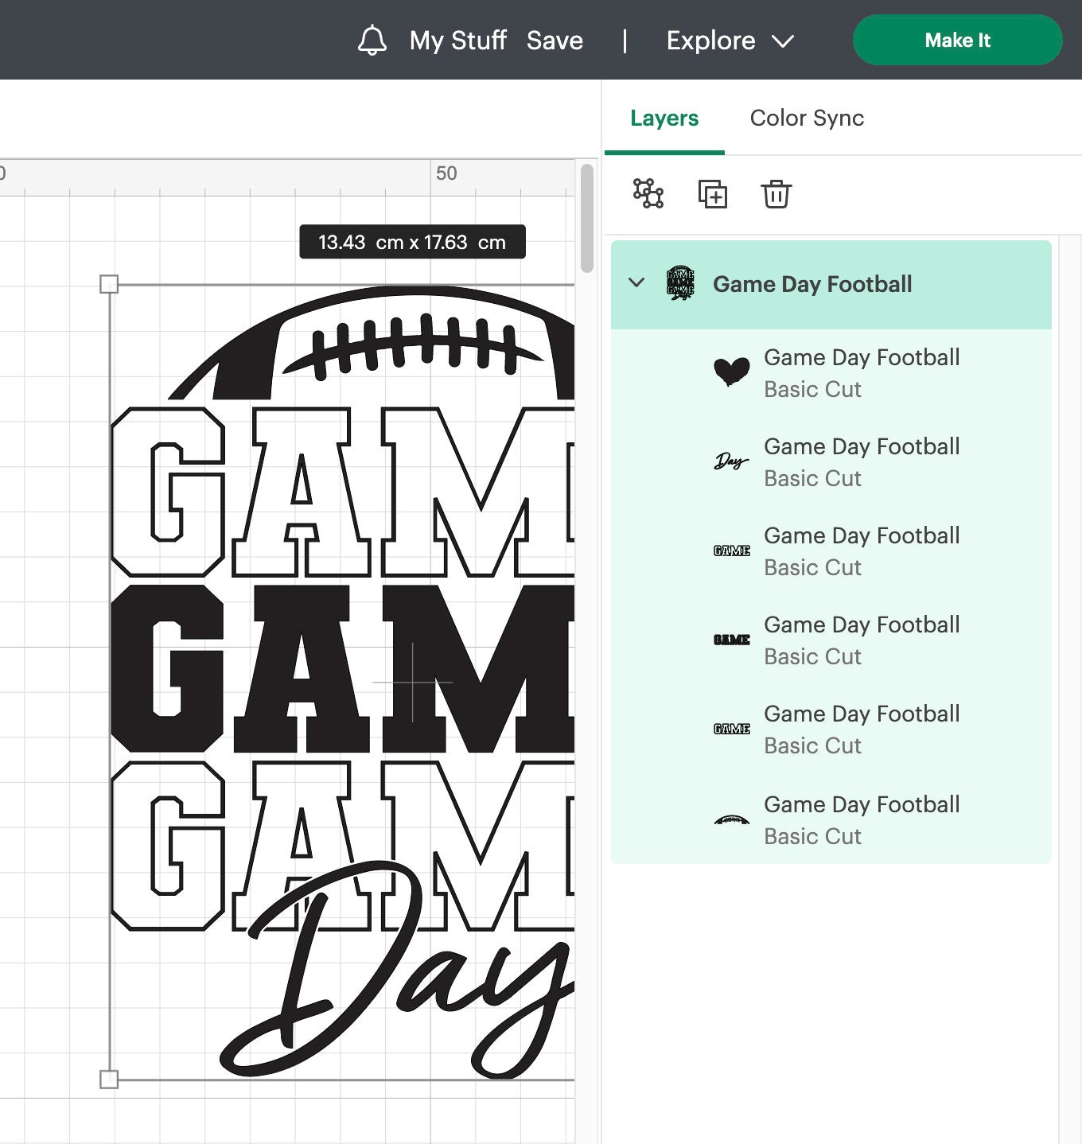This screenshot has height=1144, width=1082.
Task: Click the Make It button
Action: (x=957, y=40)
